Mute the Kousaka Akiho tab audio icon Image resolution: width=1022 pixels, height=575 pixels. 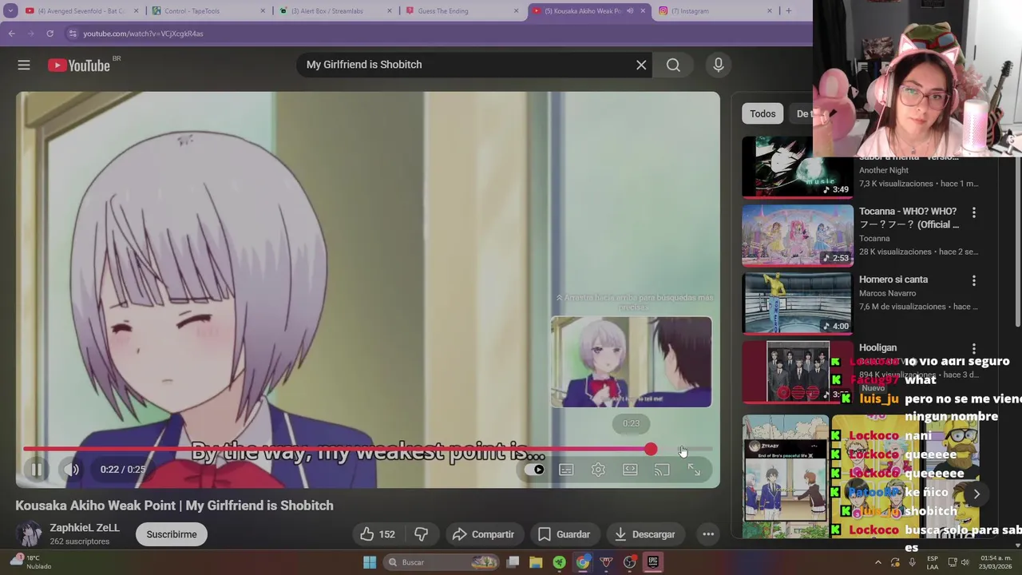tap(630, 11)
